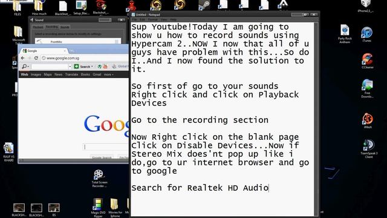Open the toolbar search box history dropdown arrow
Screen dimensions: 387x218
pos(70,67)
